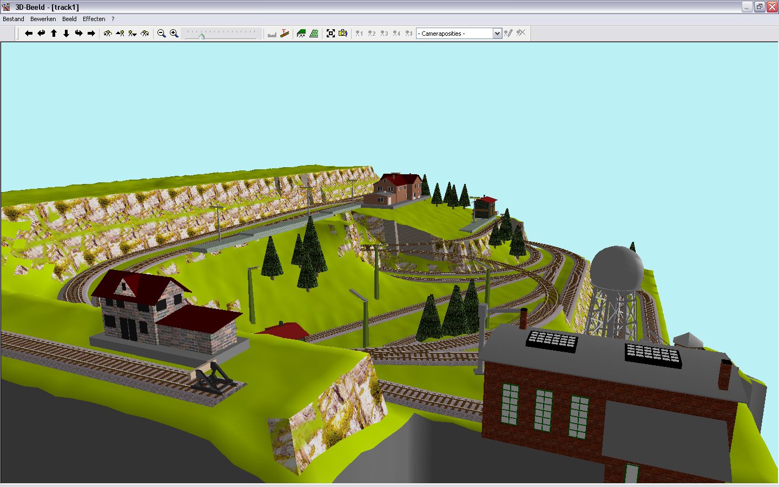Image resolution: width=779 pixels, height=487 pixels.
Task: Toggle the green grid mesh icon
Action: coord(314,34)
